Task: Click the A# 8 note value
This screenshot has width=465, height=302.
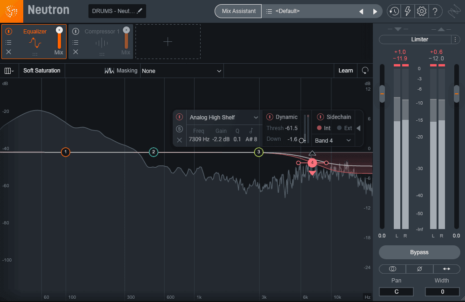Action: point(251,139)
